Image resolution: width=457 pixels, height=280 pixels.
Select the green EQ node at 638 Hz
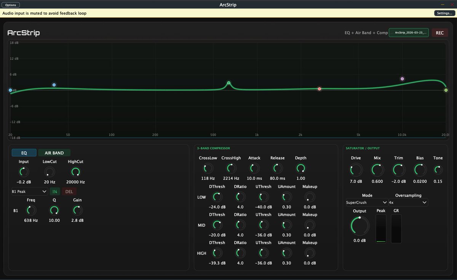[x=229, y=83]
